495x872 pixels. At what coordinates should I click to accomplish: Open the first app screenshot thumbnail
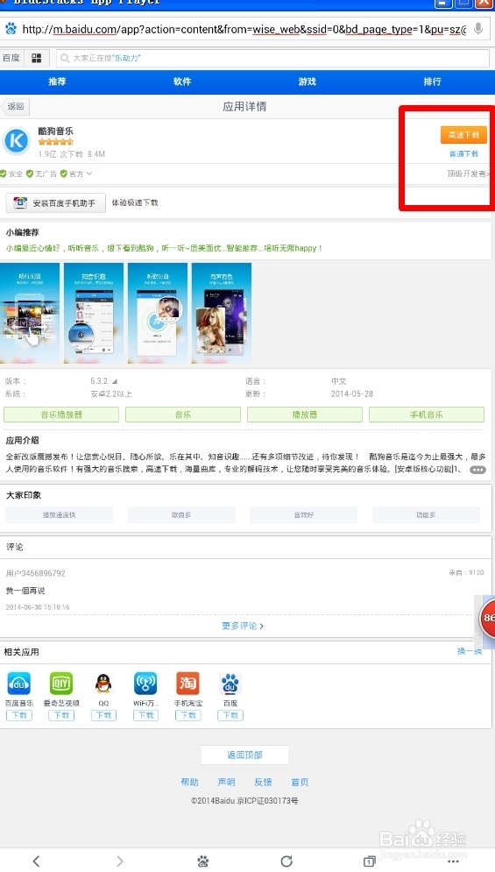(x=30, y=313)
